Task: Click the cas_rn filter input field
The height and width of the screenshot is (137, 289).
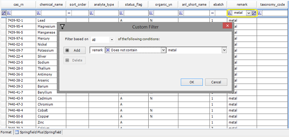Action: pyautogui.click(x=23, y=13)
